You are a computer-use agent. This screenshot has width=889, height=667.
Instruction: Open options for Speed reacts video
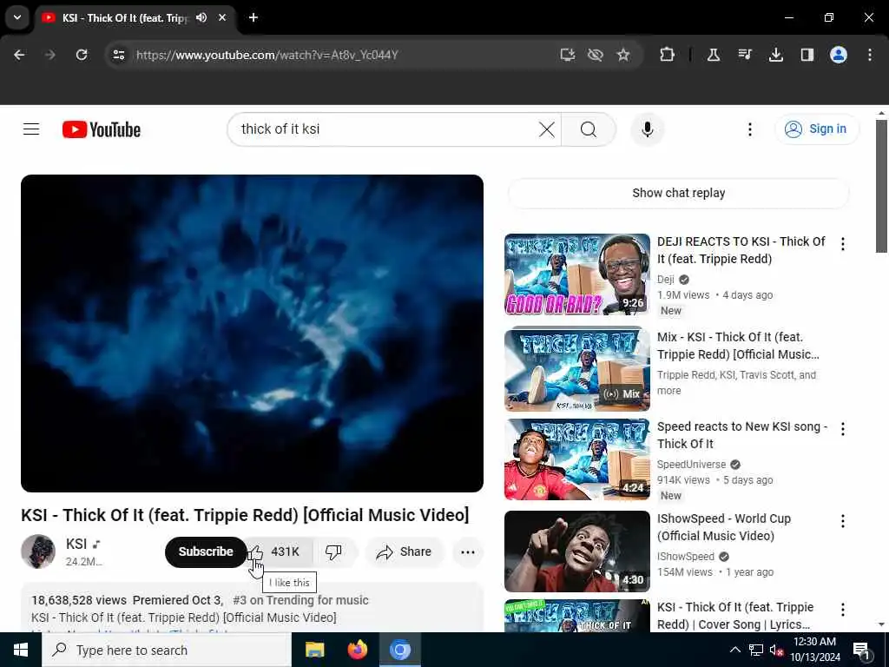tap(843, 429)
